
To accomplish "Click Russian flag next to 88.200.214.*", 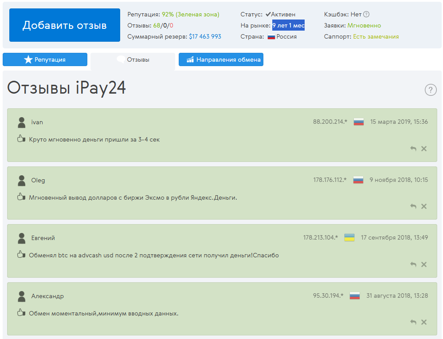I will [x=359, y=122].
